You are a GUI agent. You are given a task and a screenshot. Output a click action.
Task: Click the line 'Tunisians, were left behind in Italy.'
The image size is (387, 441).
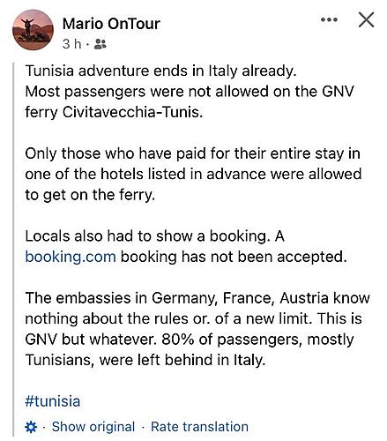145,360
